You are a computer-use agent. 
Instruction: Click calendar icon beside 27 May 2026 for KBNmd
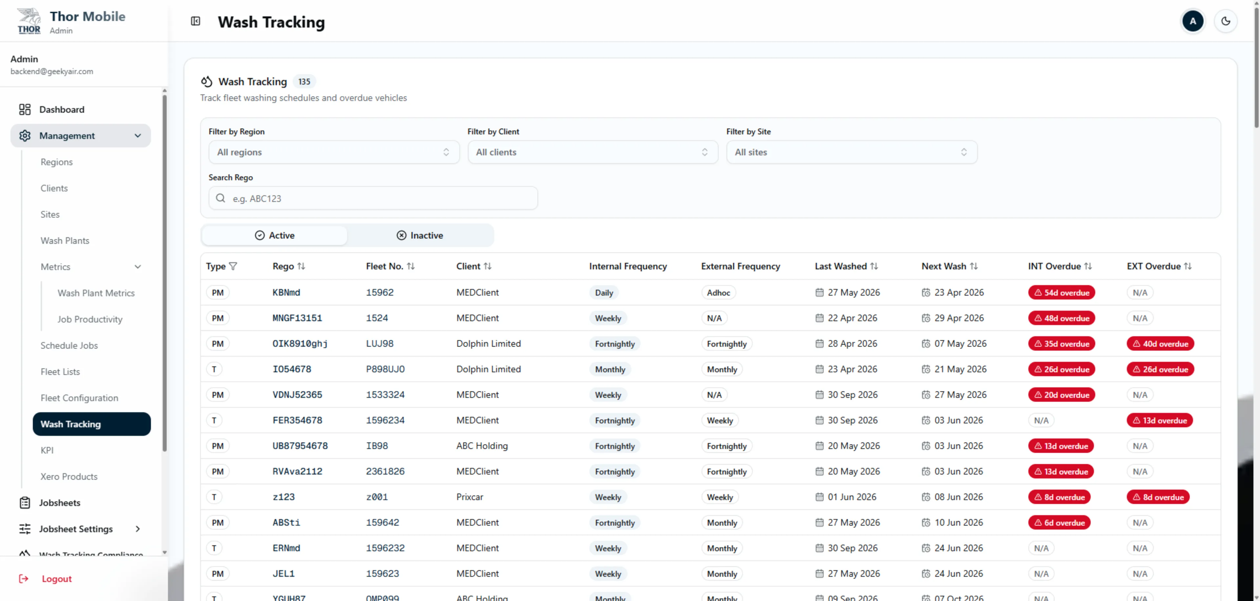819,293
